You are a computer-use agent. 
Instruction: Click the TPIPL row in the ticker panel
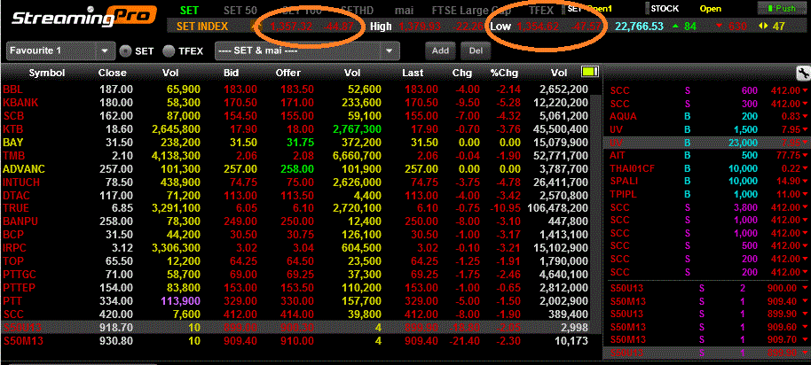tap(706, 194)
